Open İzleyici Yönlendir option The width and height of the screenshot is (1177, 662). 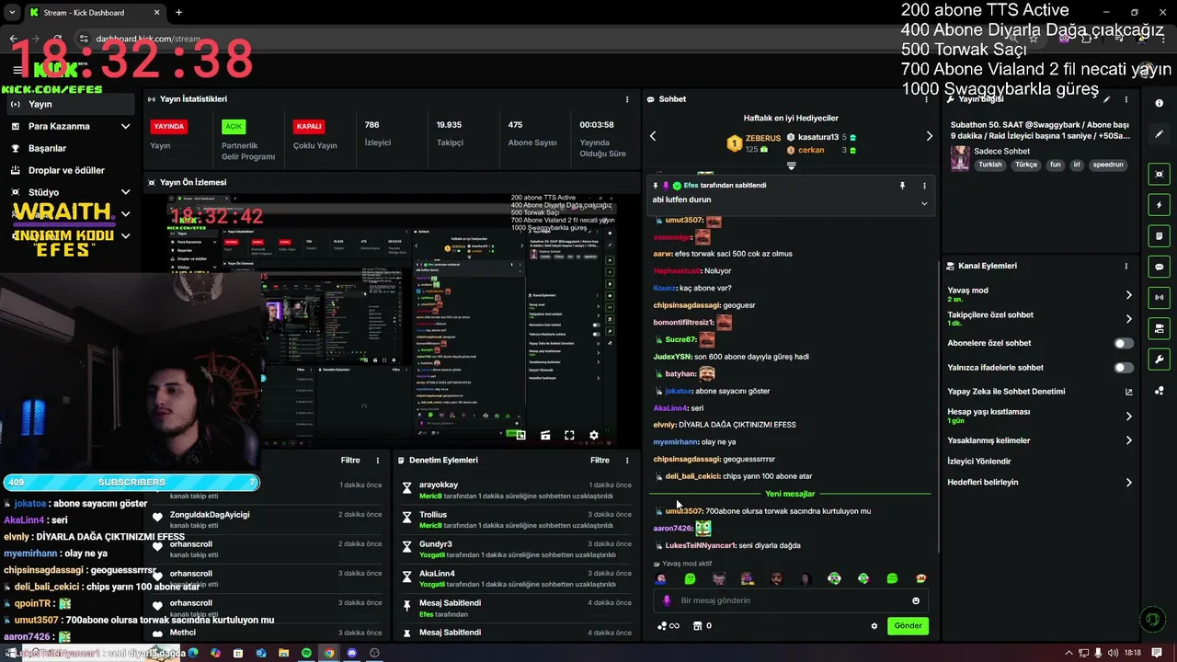pos(979,462)
